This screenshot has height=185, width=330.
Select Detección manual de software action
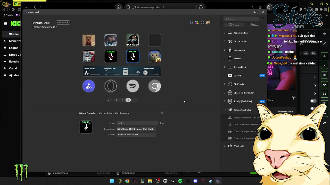point(244,125)
